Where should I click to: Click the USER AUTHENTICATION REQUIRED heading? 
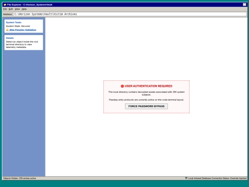point(148,86)
